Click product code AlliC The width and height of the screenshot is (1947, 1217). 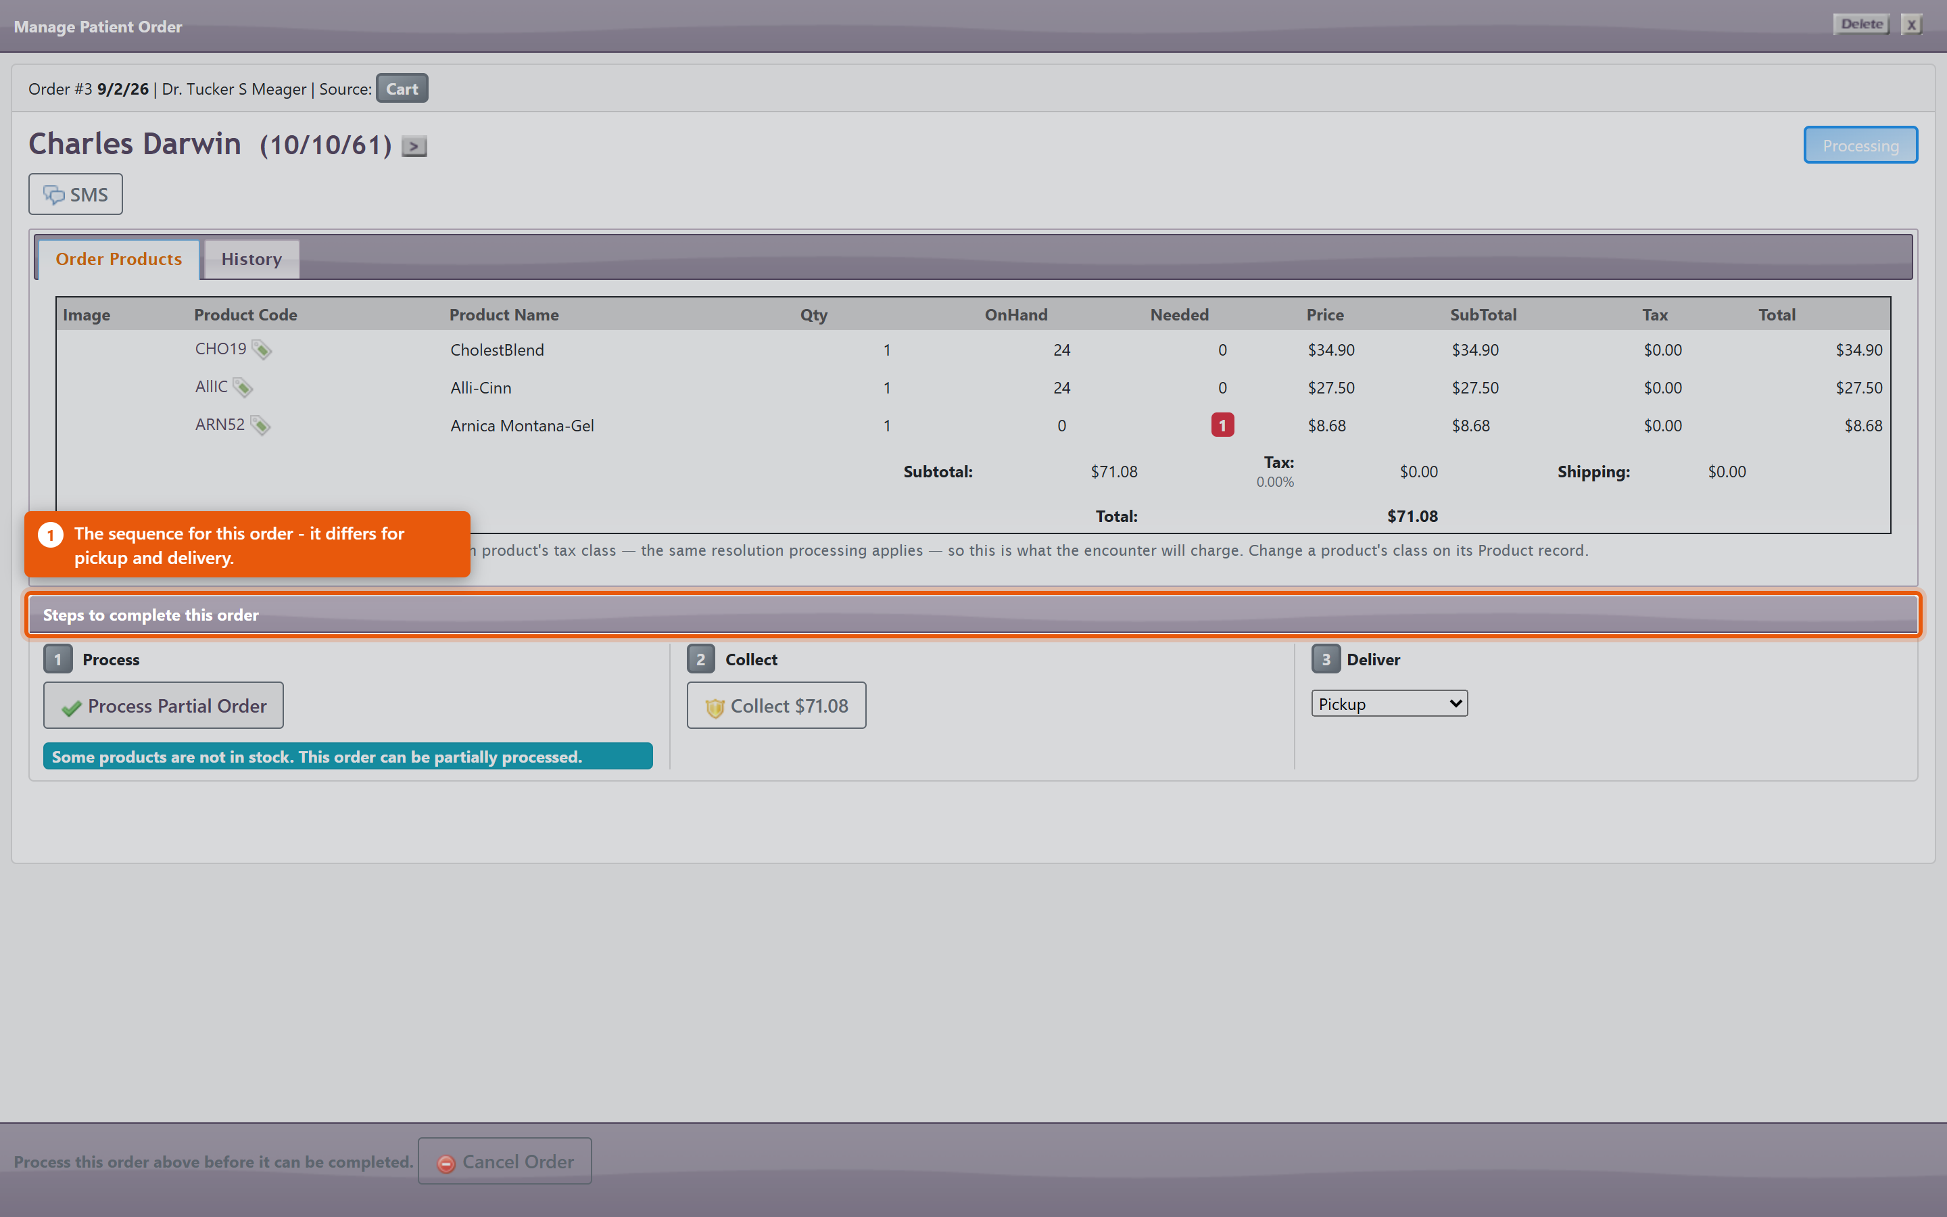(x=212, y=386)
